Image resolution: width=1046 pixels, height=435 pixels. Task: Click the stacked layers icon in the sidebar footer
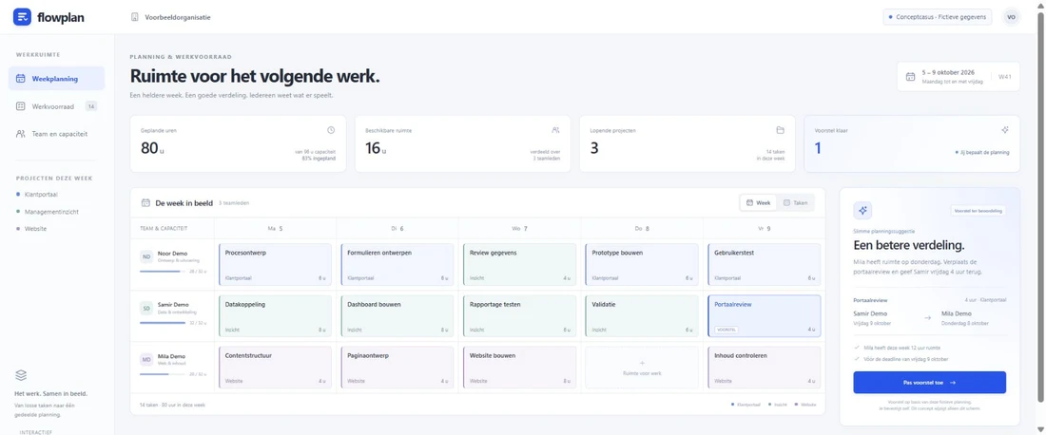(x=21, y=375)
